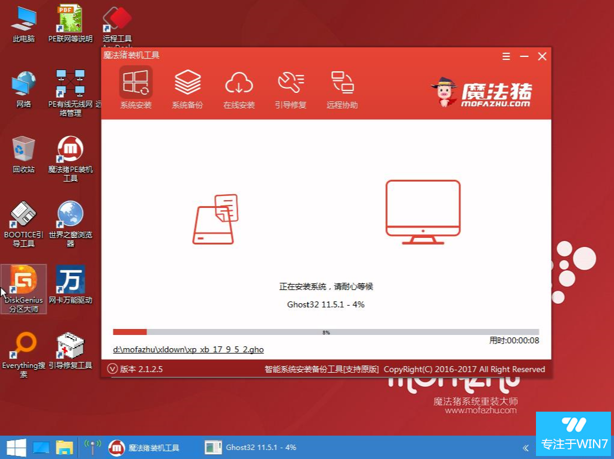The image size is (614, 459).
Task: Click the Ghost32 11.5.1 - 4% status text
Action: coord(326,304)
